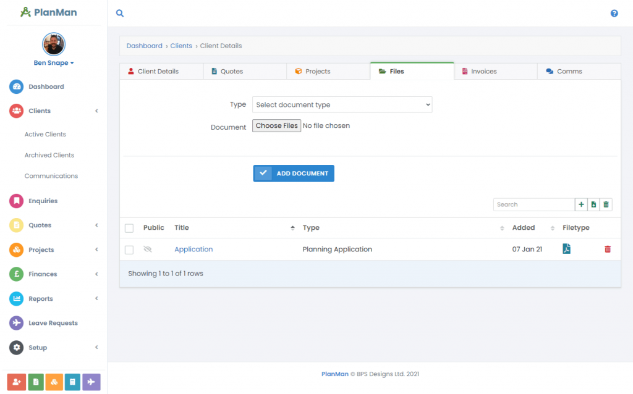Open the Select document type dropdown

pyautogui.click(x=342, y=105)
